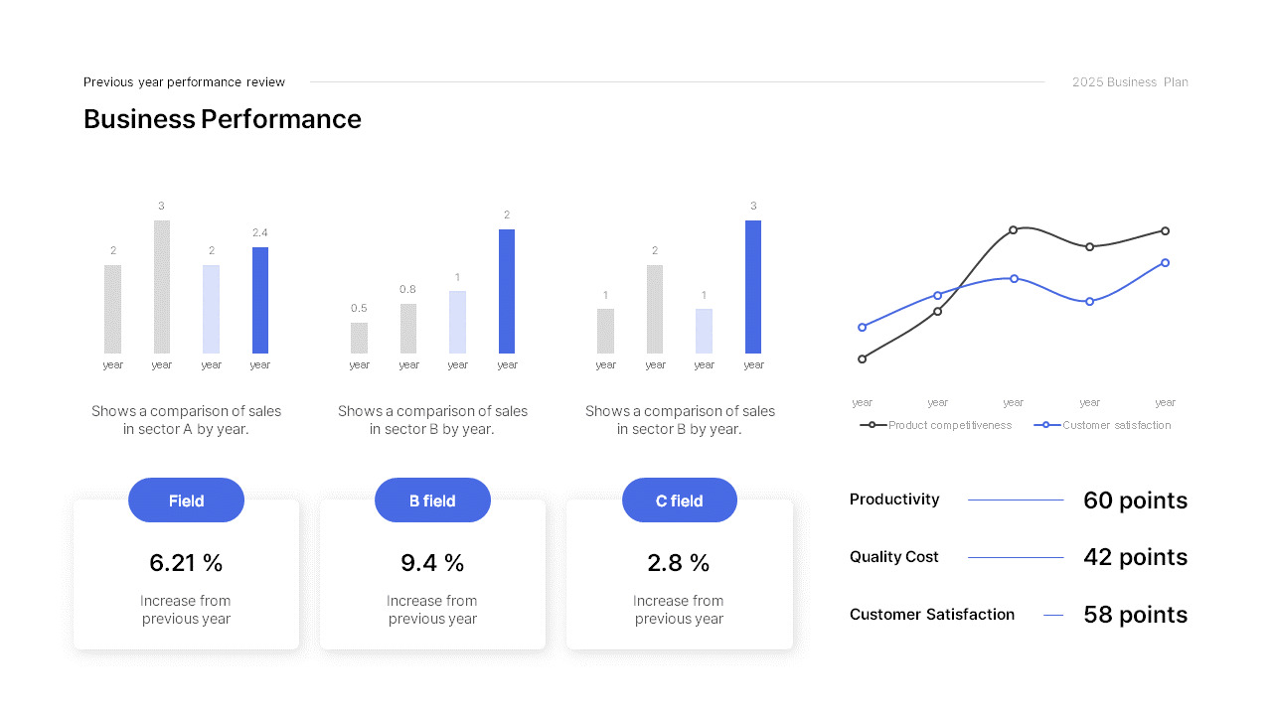
Task: Click the sector A sales comparison caption
Action: (186, 420)
